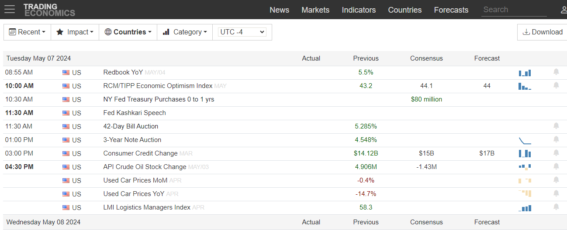Viewport: 567px width, 230px height.
Task: Click the Wednesday May 08 2024 heading
Action: coord(43,222)
